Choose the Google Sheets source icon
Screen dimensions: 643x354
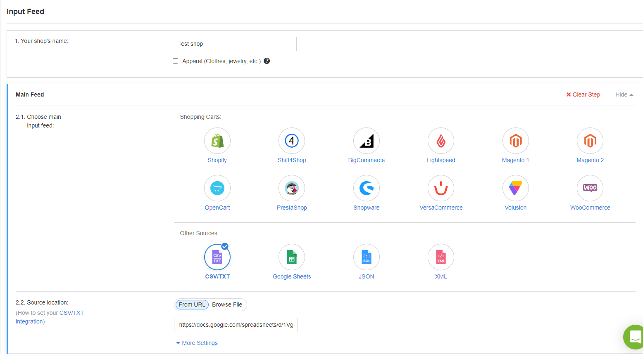292,257
